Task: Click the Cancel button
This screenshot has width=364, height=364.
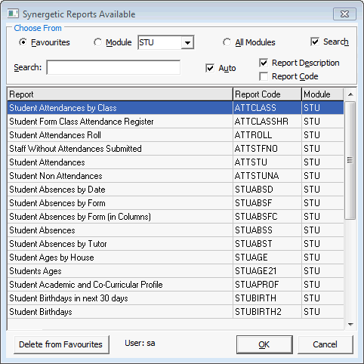Action: 325,344
